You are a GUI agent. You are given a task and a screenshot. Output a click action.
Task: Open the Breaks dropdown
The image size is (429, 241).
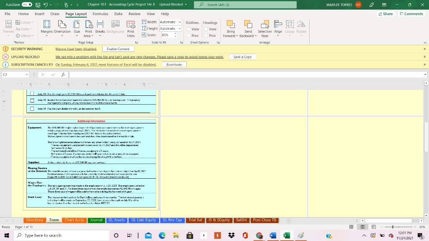[x=100, y=29]
